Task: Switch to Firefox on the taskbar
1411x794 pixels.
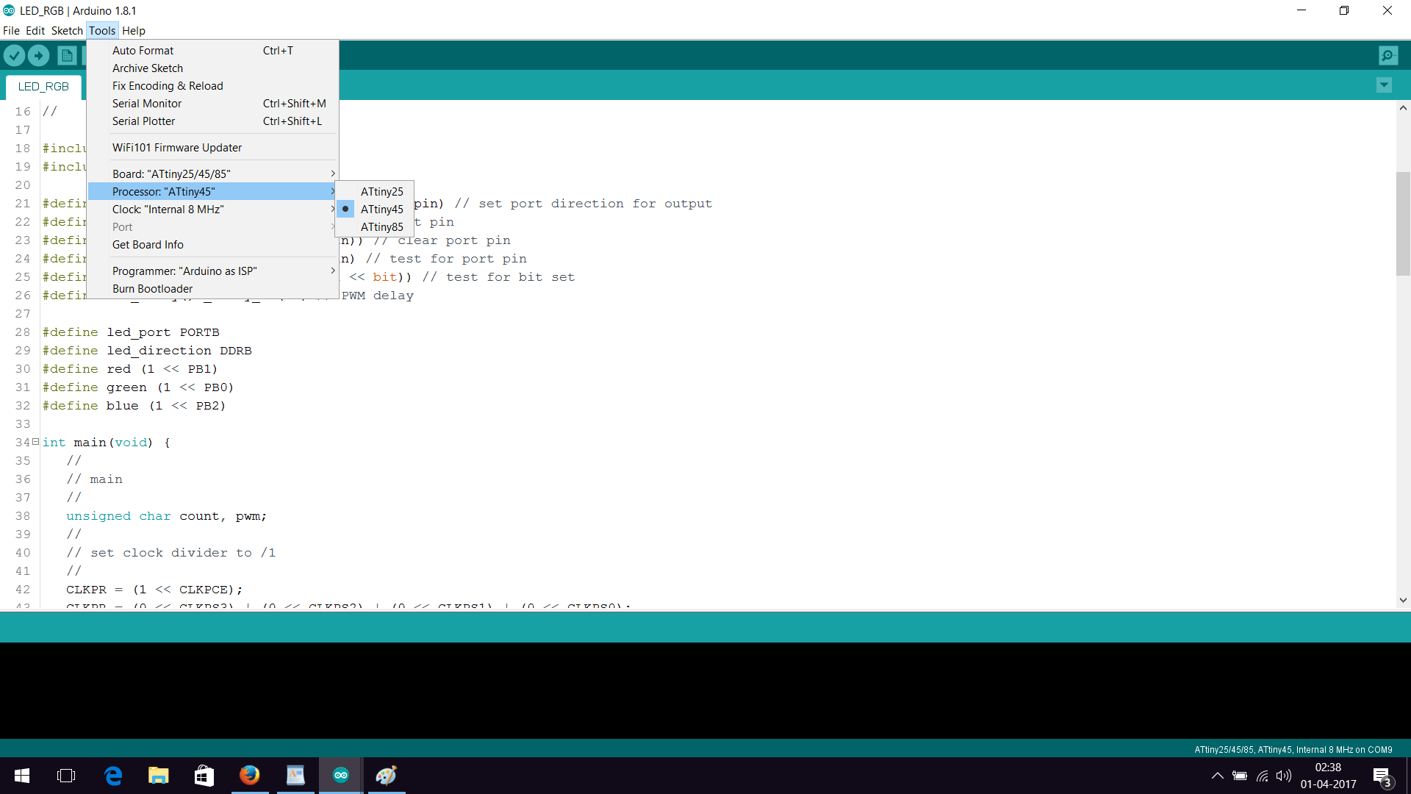Action: pyautogui.click(x=250, y=776)
